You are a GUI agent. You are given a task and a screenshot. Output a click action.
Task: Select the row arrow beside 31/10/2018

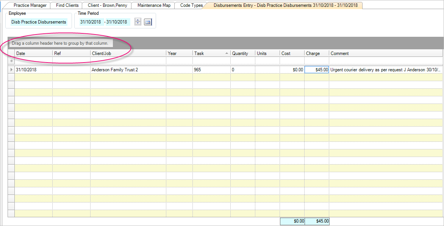pos(11,70)
